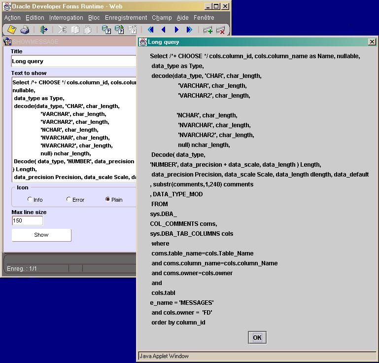Viewport: 379px width, 363px height.
Task: Click the 'Text to show' label
Action: pyautogui.click(x=29, y=73)
